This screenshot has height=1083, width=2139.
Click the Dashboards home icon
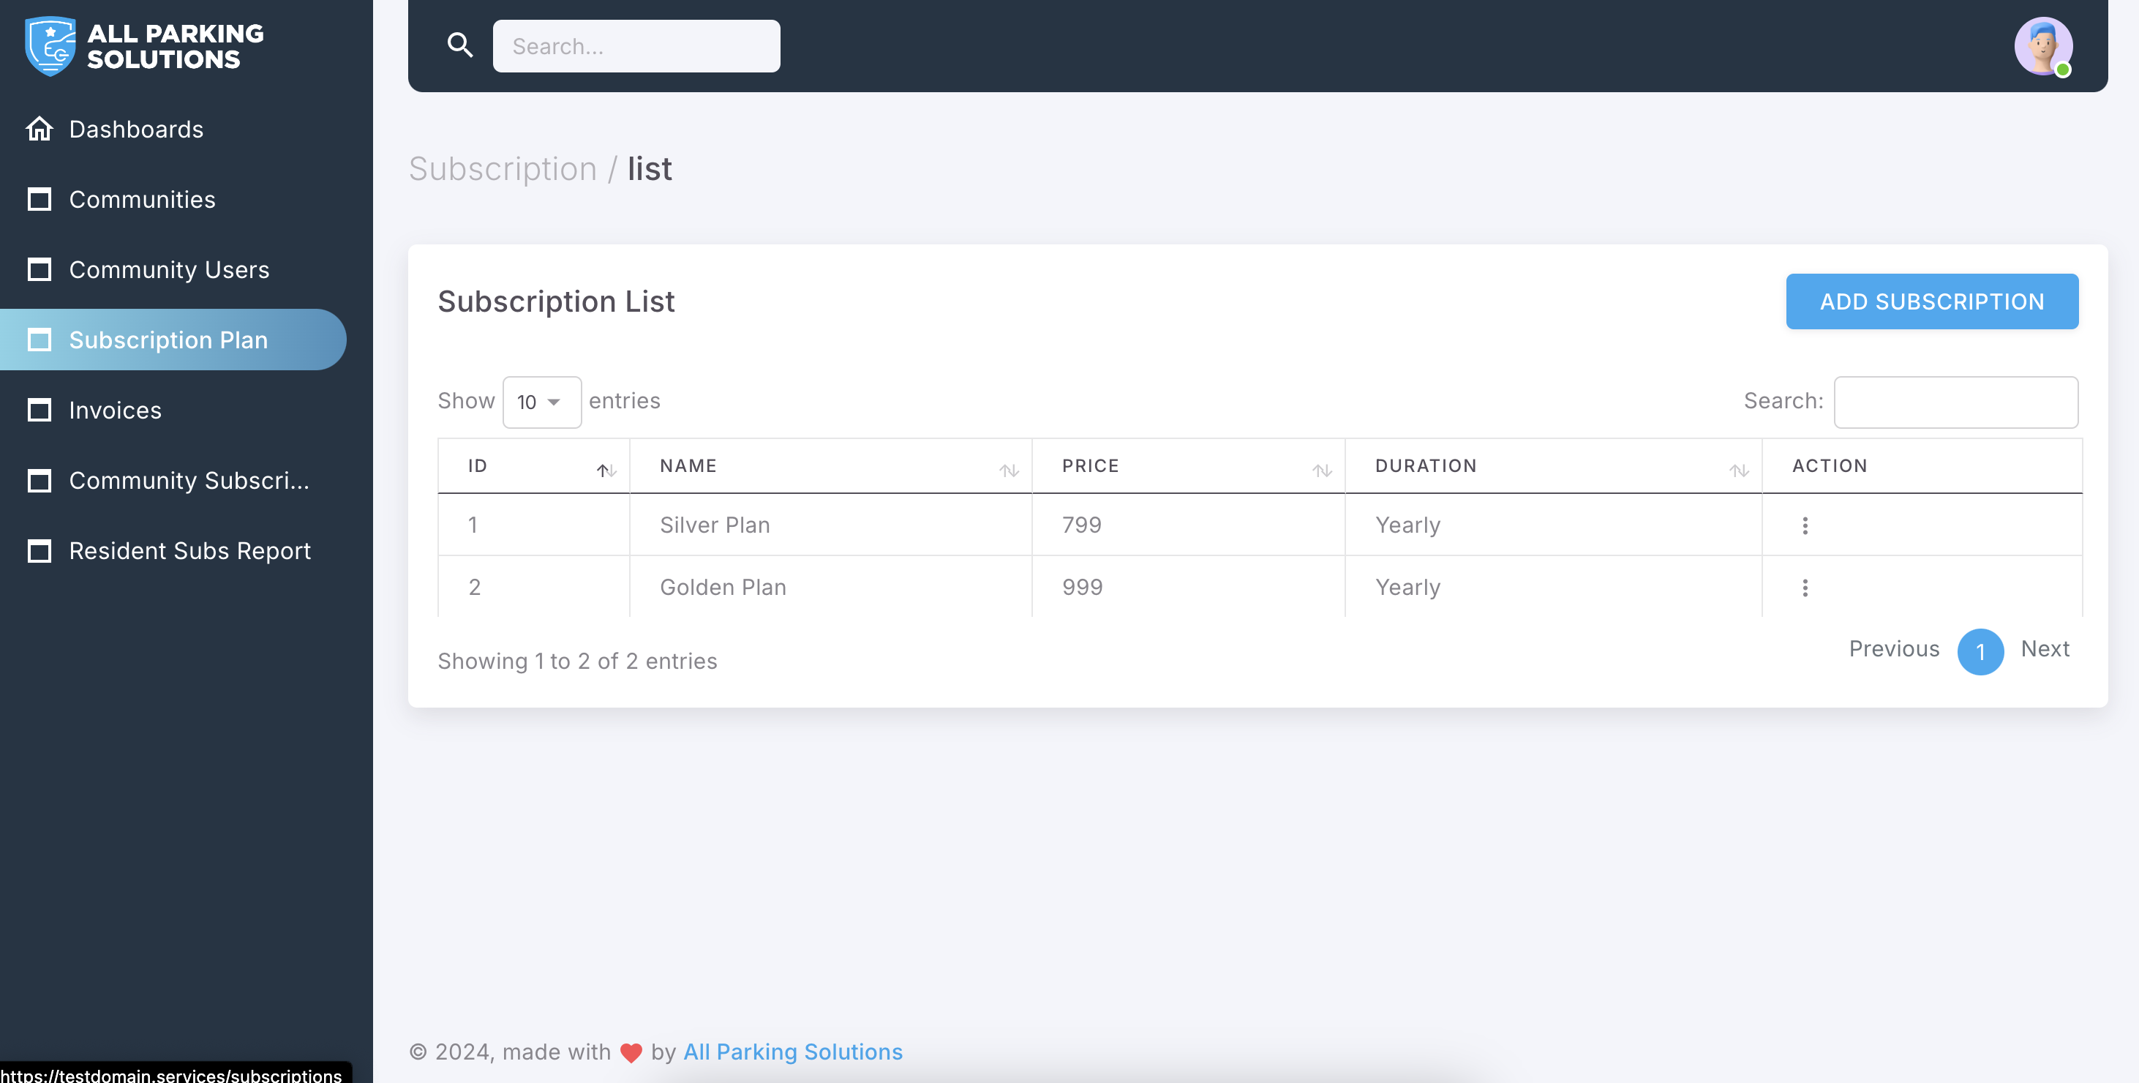pos(39,129)
